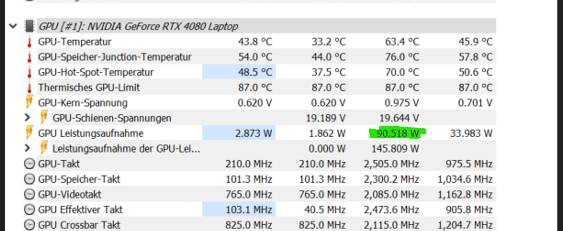The image size is (563, 231).
Task: Click lightning icon beside GPU Leistungsaufnahme
Action: click(29, 133)
